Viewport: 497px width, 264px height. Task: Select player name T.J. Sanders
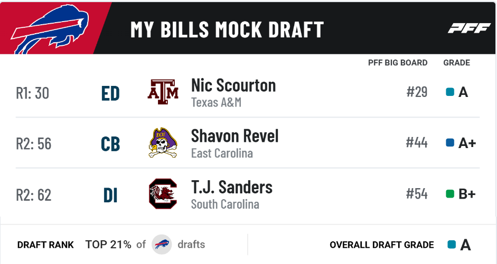point(232,187)
